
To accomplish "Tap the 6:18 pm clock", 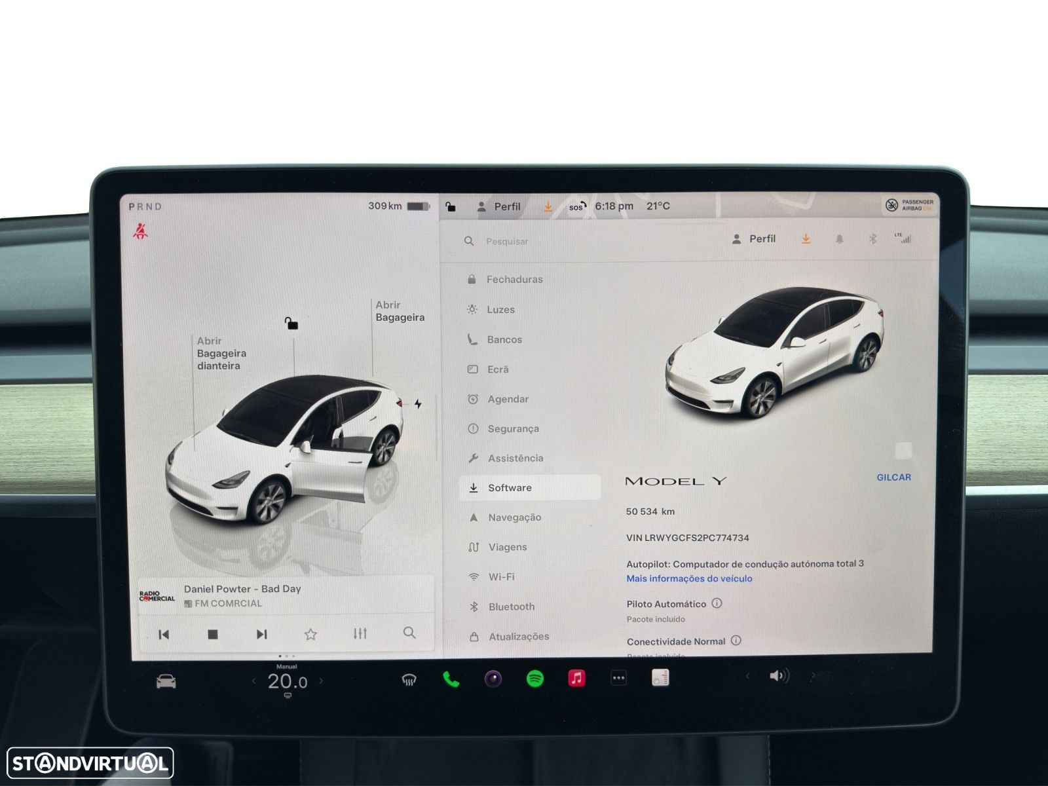I will pyautogui.click(x=614, y=206).
